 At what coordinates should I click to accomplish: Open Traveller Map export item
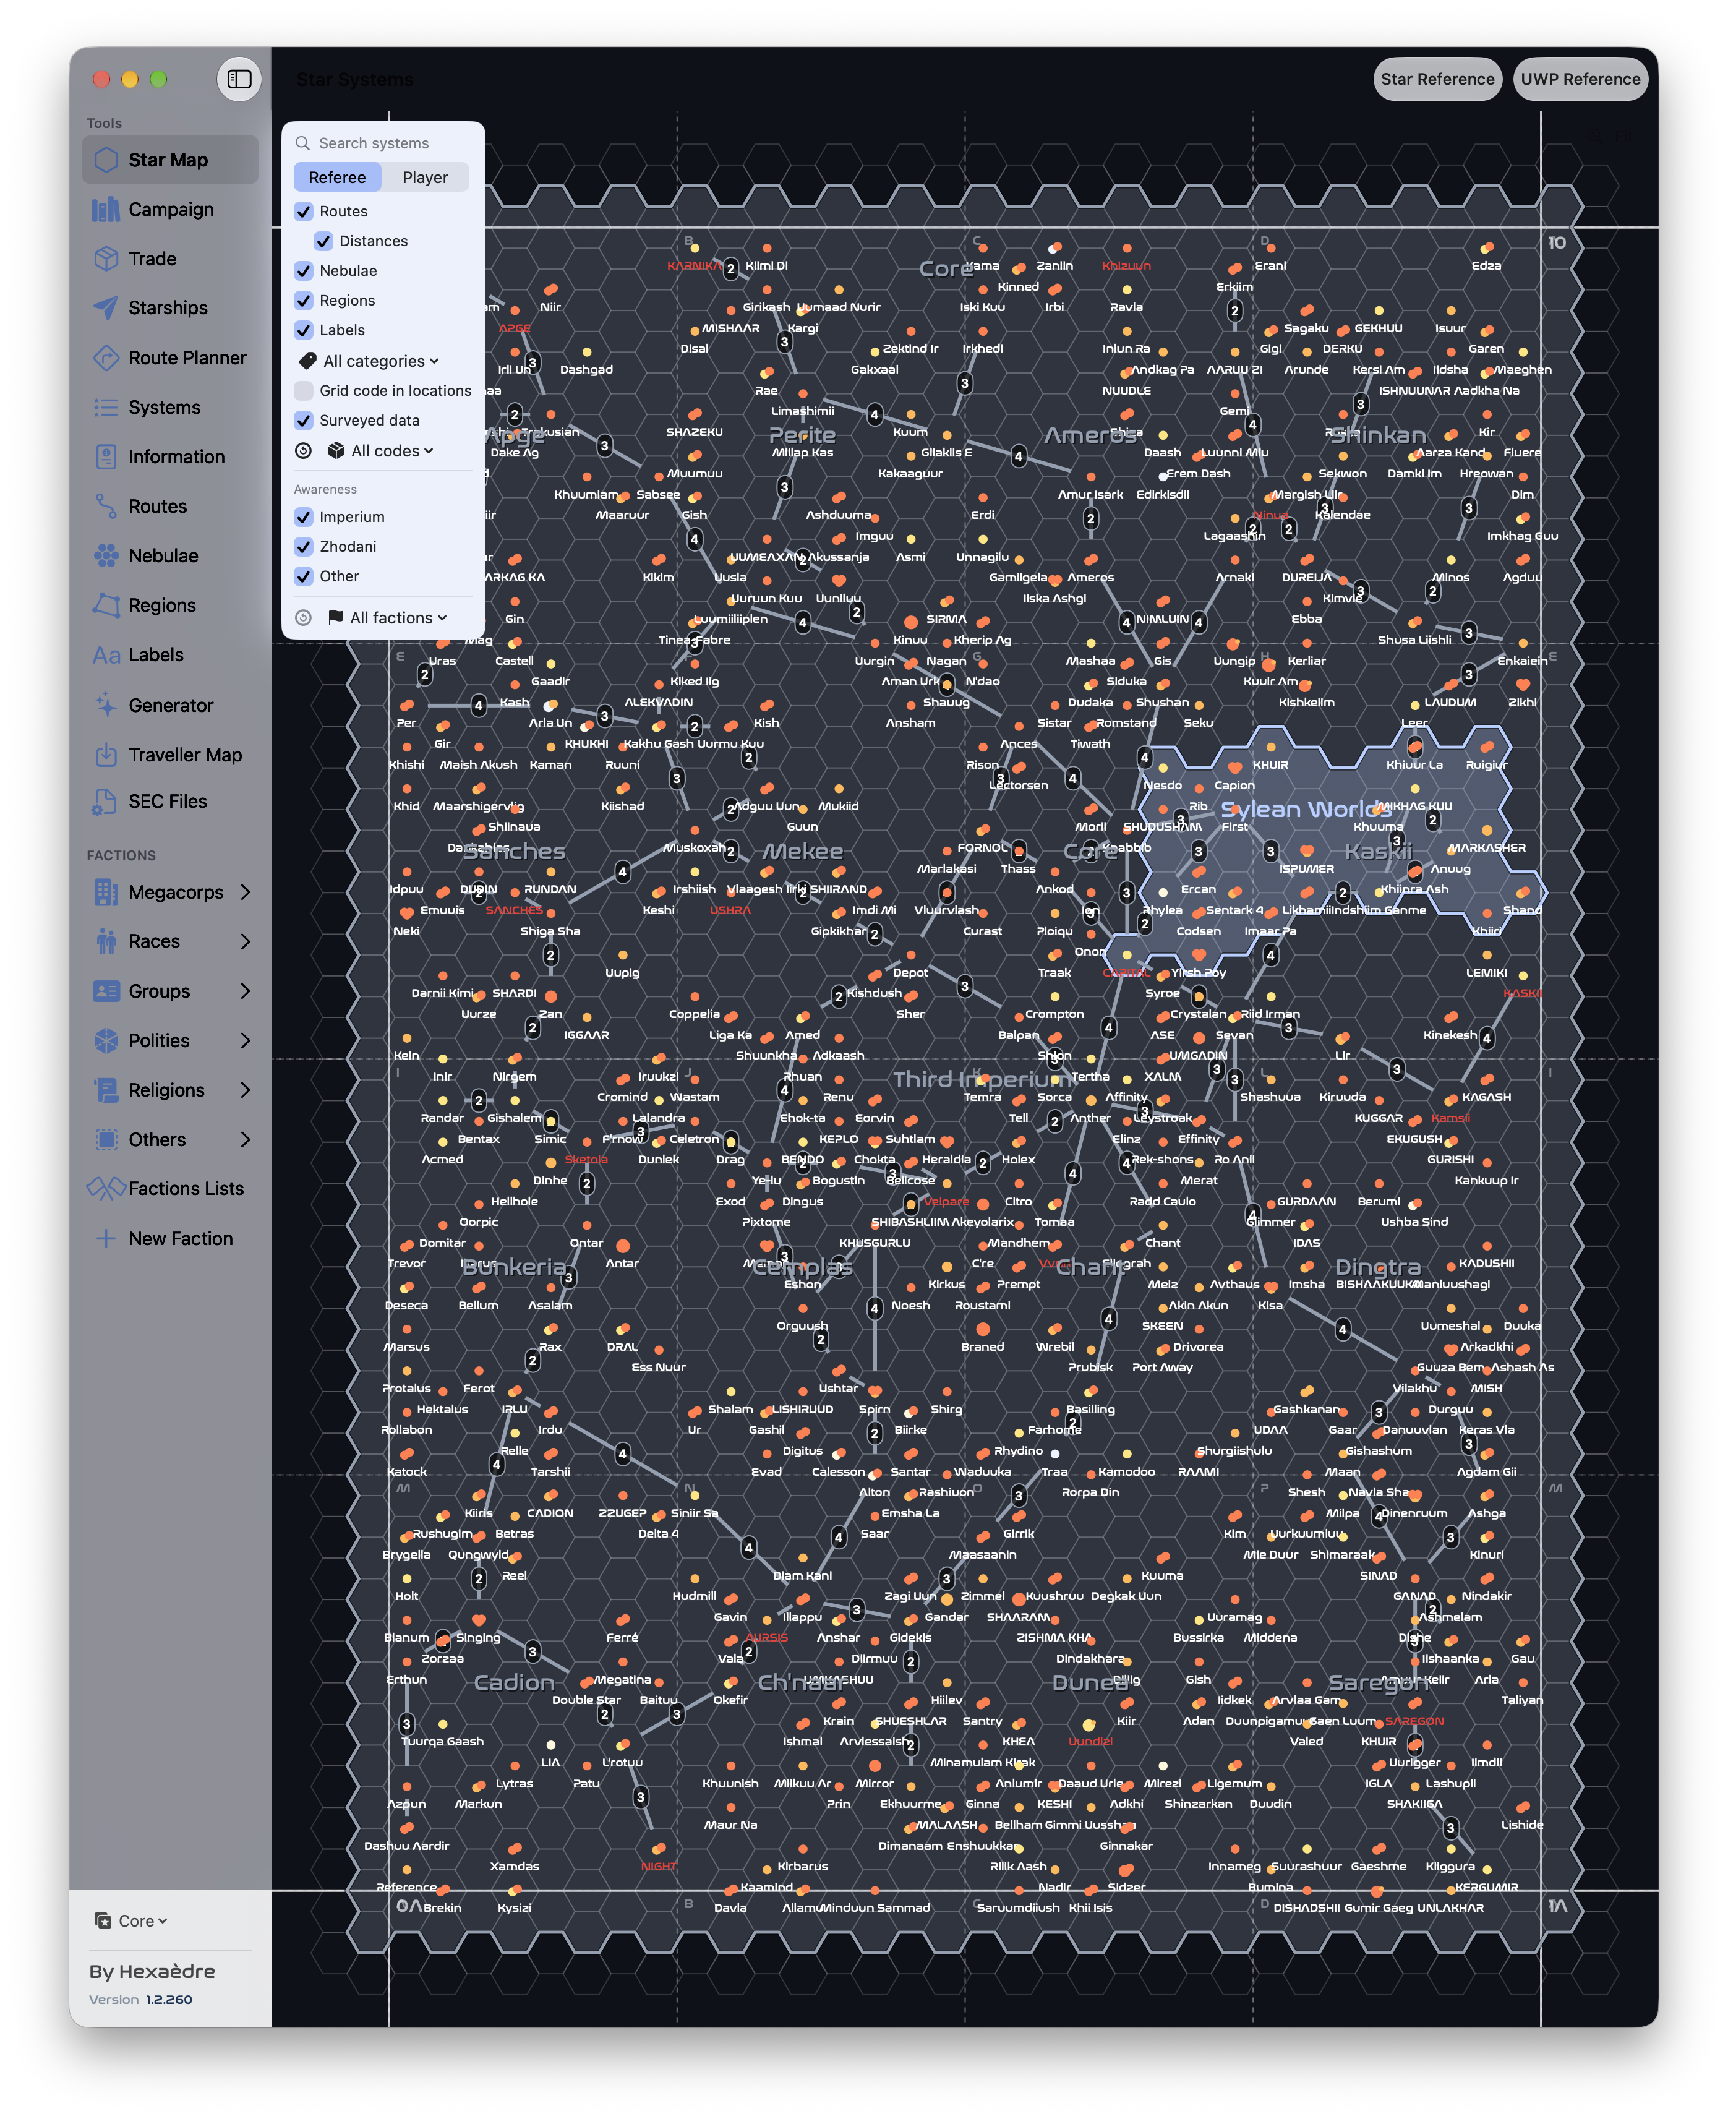pos(169,755)
